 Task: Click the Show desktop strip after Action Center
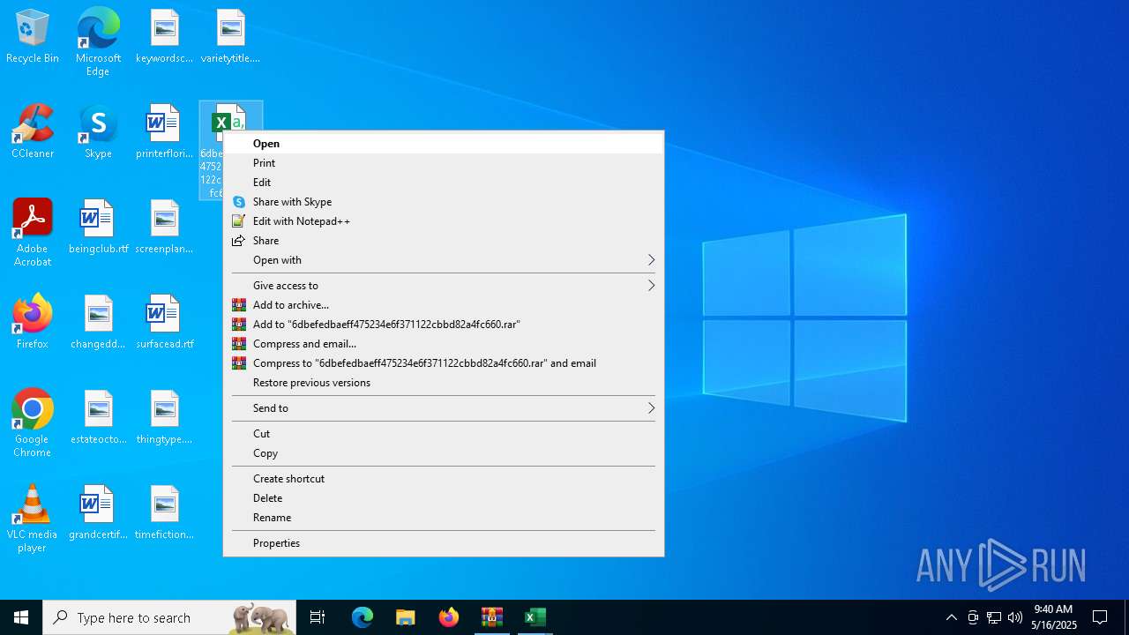tap(1126, 617)
